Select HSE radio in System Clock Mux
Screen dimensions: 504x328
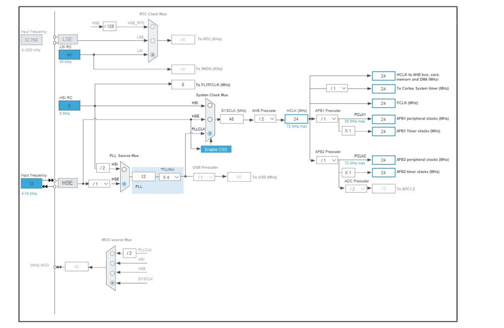210,119
